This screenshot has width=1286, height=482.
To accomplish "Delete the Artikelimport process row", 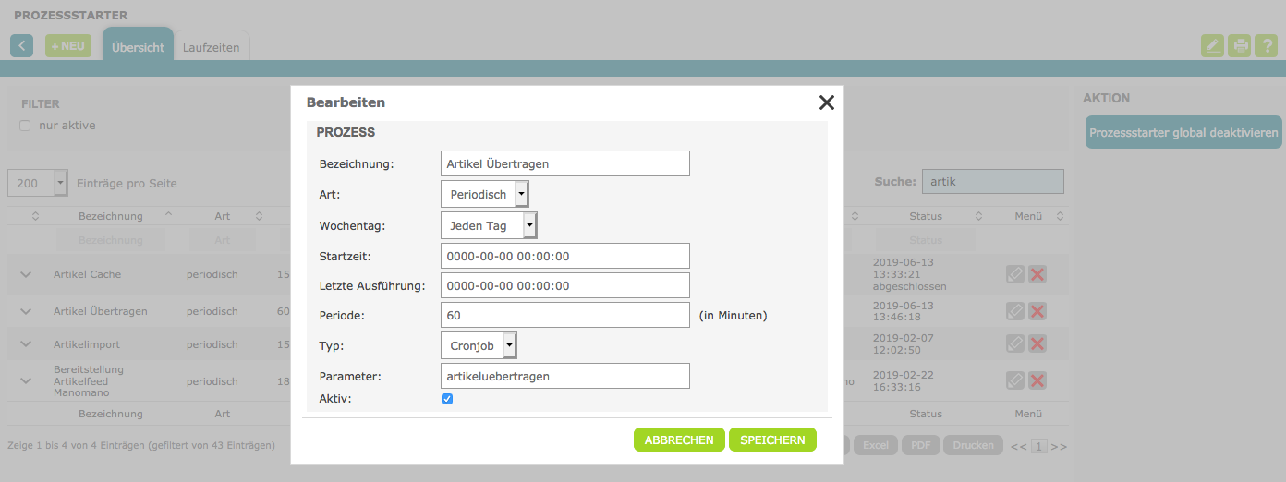I will tap(1037, 344).
